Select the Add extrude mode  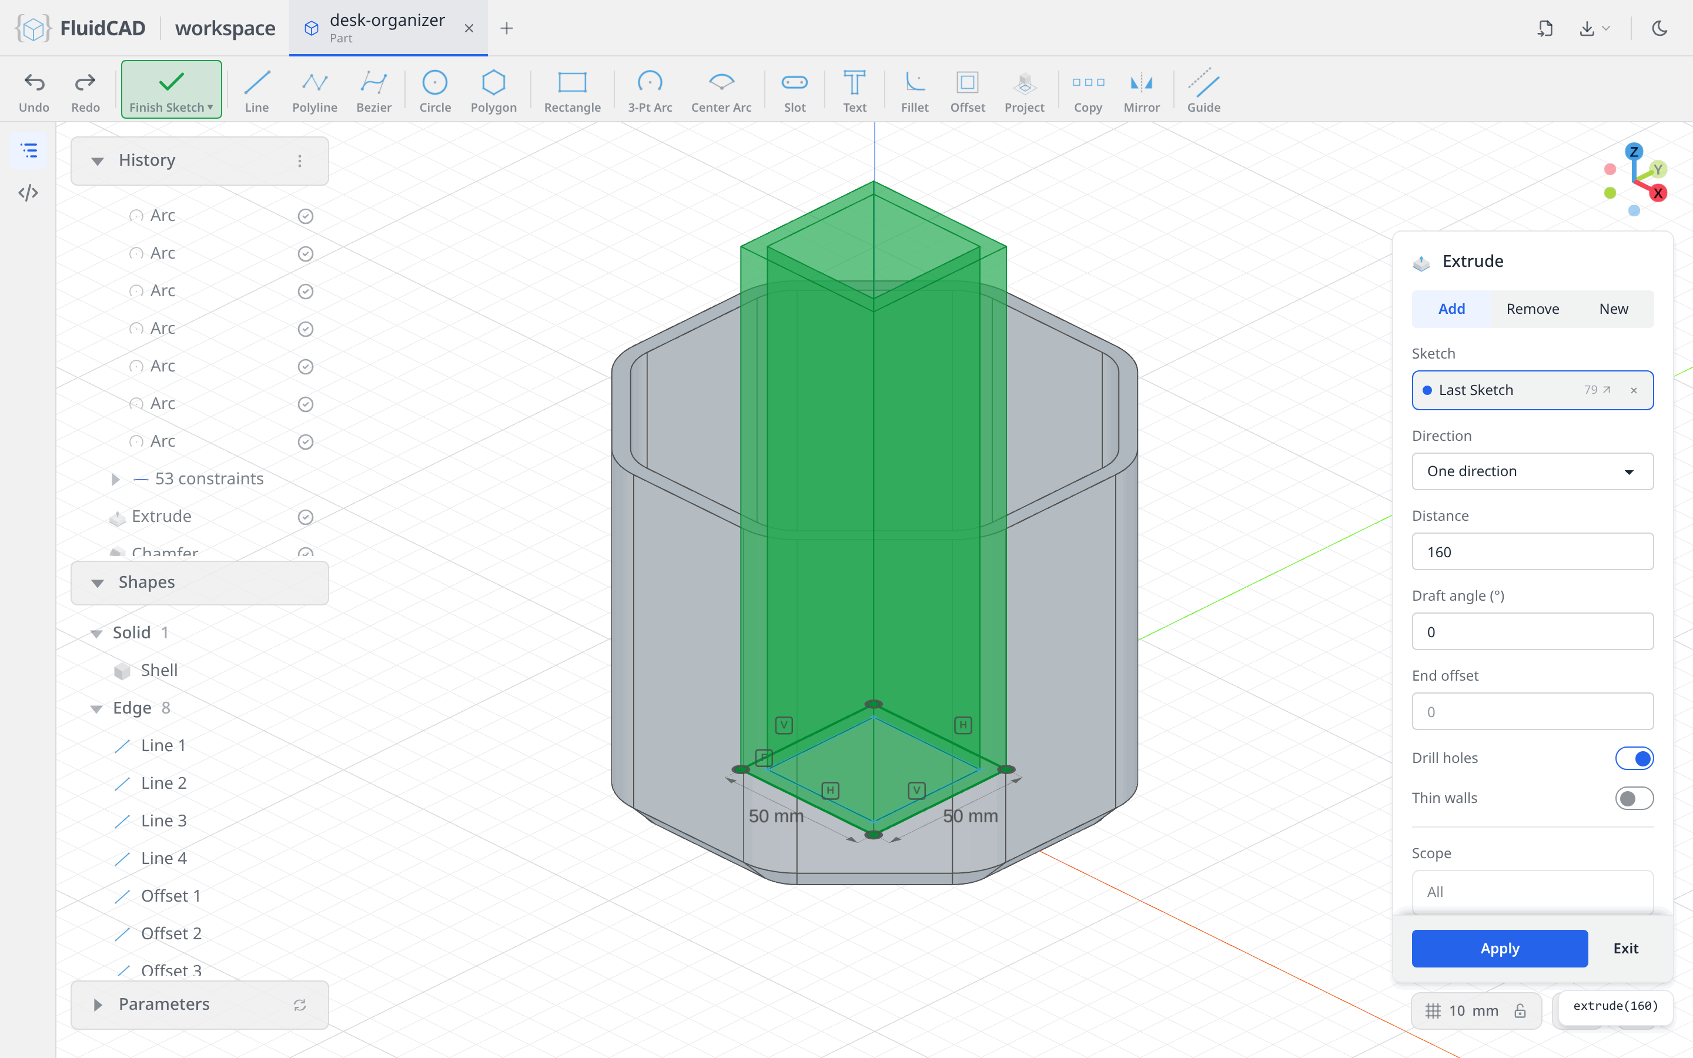pos(1451,309)
